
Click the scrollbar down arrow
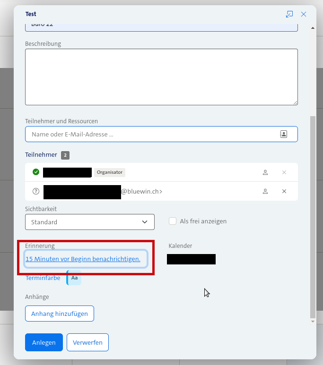(312, 321)
